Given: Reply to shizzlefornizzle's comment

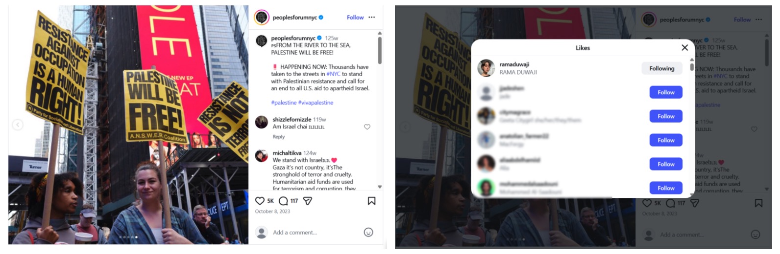Looking at the screenshot, I should 278,137.
